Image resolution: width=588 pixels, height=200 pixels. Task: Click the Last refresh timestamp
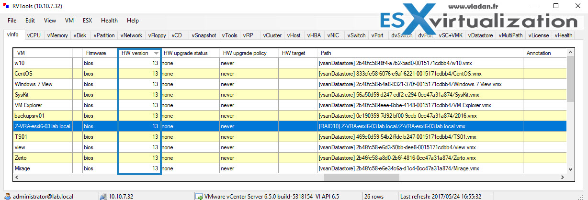440,196
